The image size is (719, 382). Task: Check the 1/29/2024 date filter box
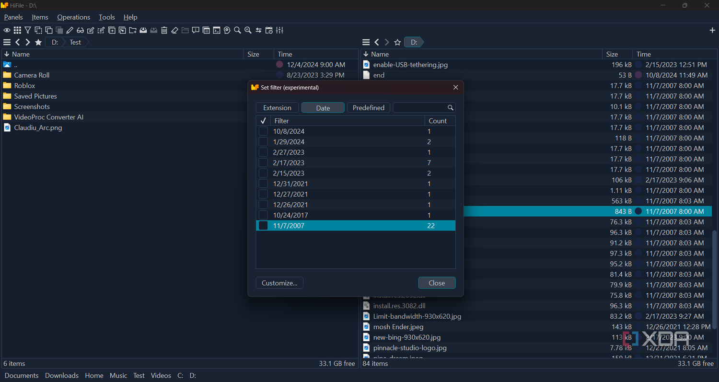tap(263, 142)
